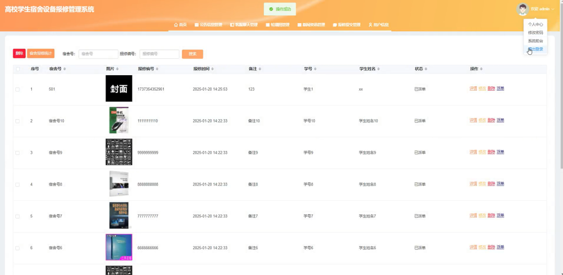Screen dimensions: 563x275
Task: Click the red 删除 batch button
Action: [19, 53]
